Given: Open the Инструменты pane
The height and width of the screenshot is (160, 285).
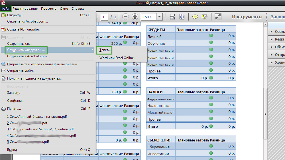Looking at the screenshot, I should [247, 17].
